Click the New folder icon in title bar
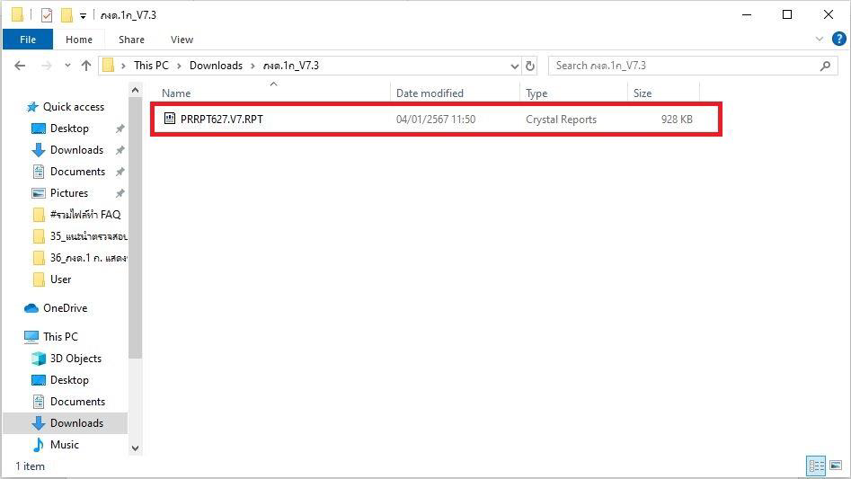This screenshot has width=851, height=479. pos(66,15)
